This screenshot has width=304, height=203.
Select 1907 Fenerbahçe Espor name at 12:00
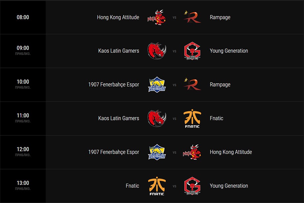point(114,152)
